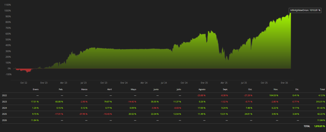Select the Ene '25 marker on the time axis

tap(204, 83)
